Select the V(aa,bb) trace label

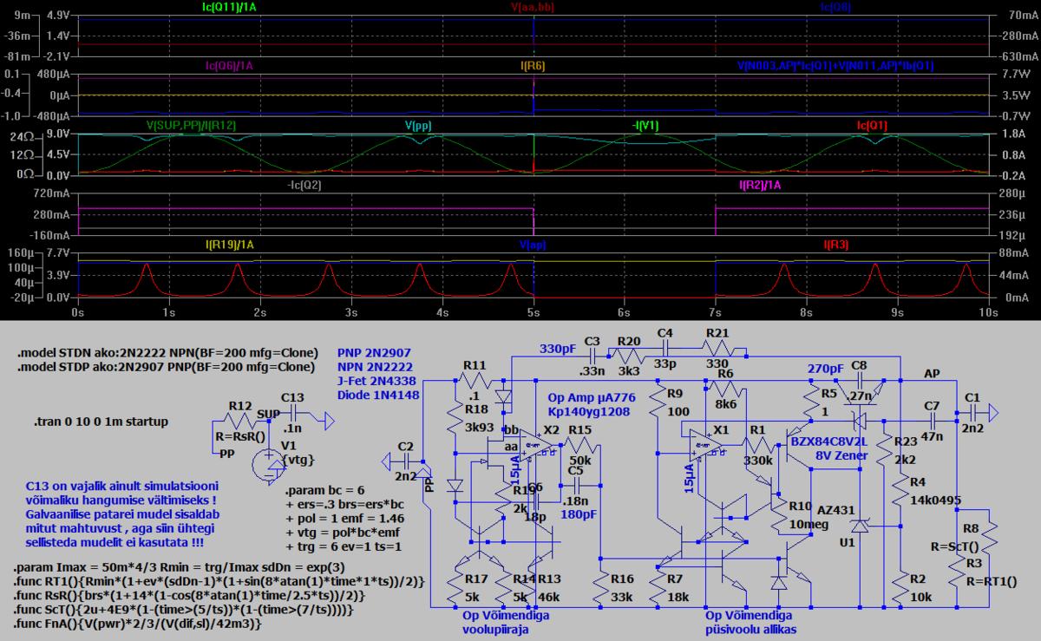(532, 7)
